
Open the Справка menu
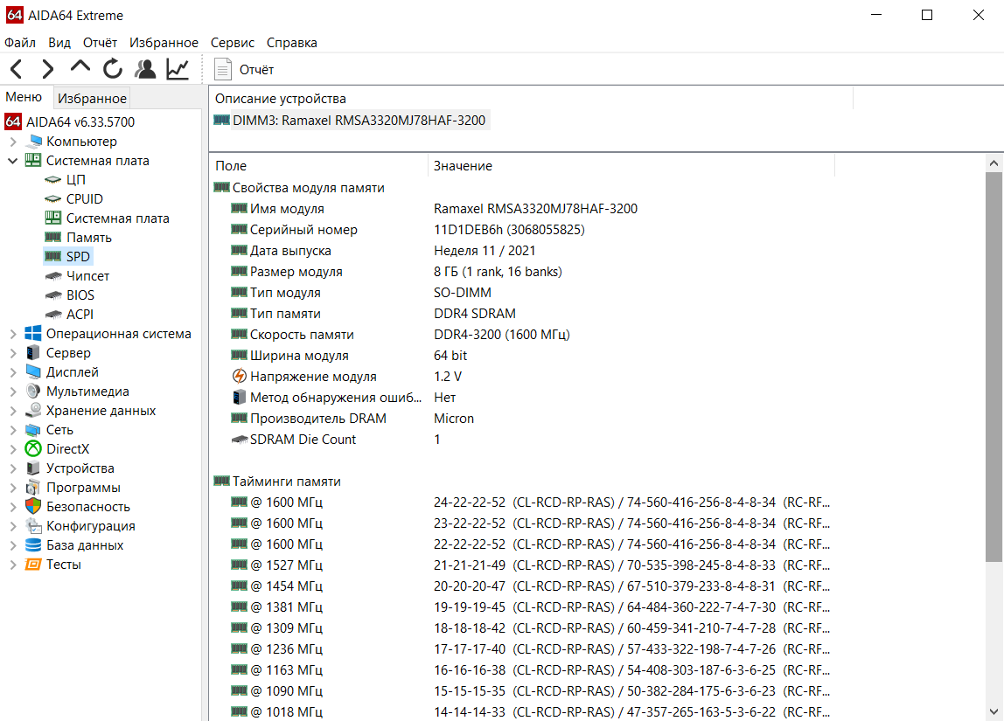(x=292, y=42)
